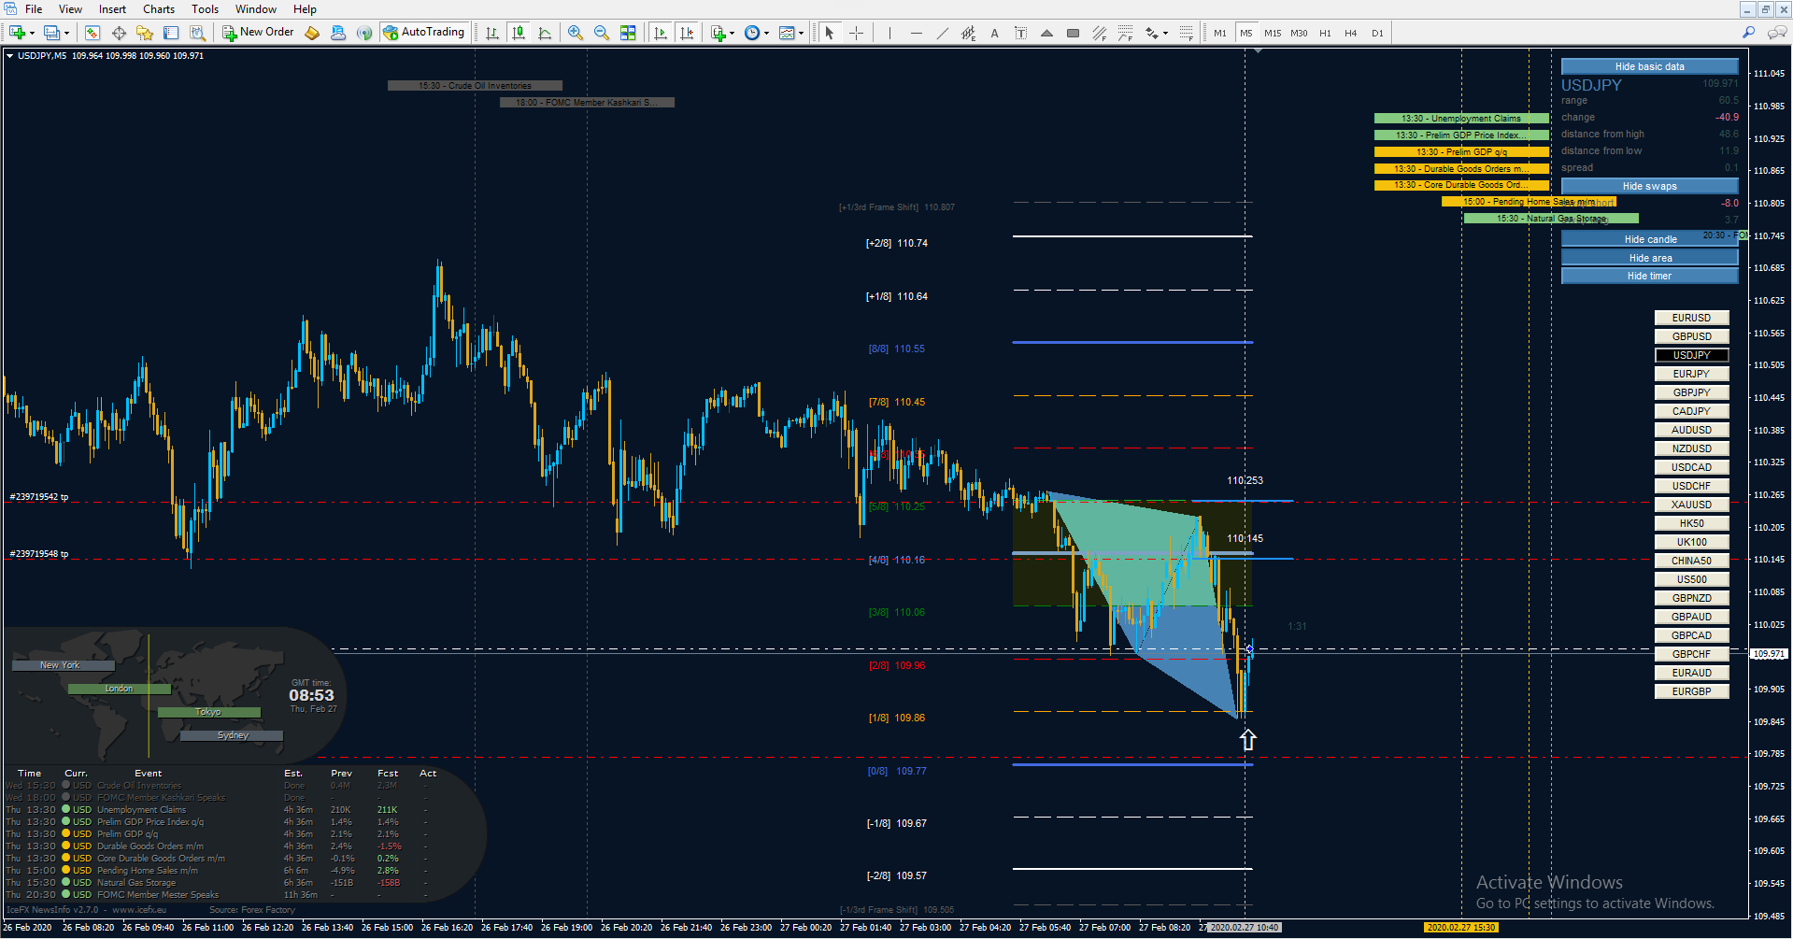Open the Strategy Tester icon
Viewport: 1793px width, 939px height.
[197, 33]
